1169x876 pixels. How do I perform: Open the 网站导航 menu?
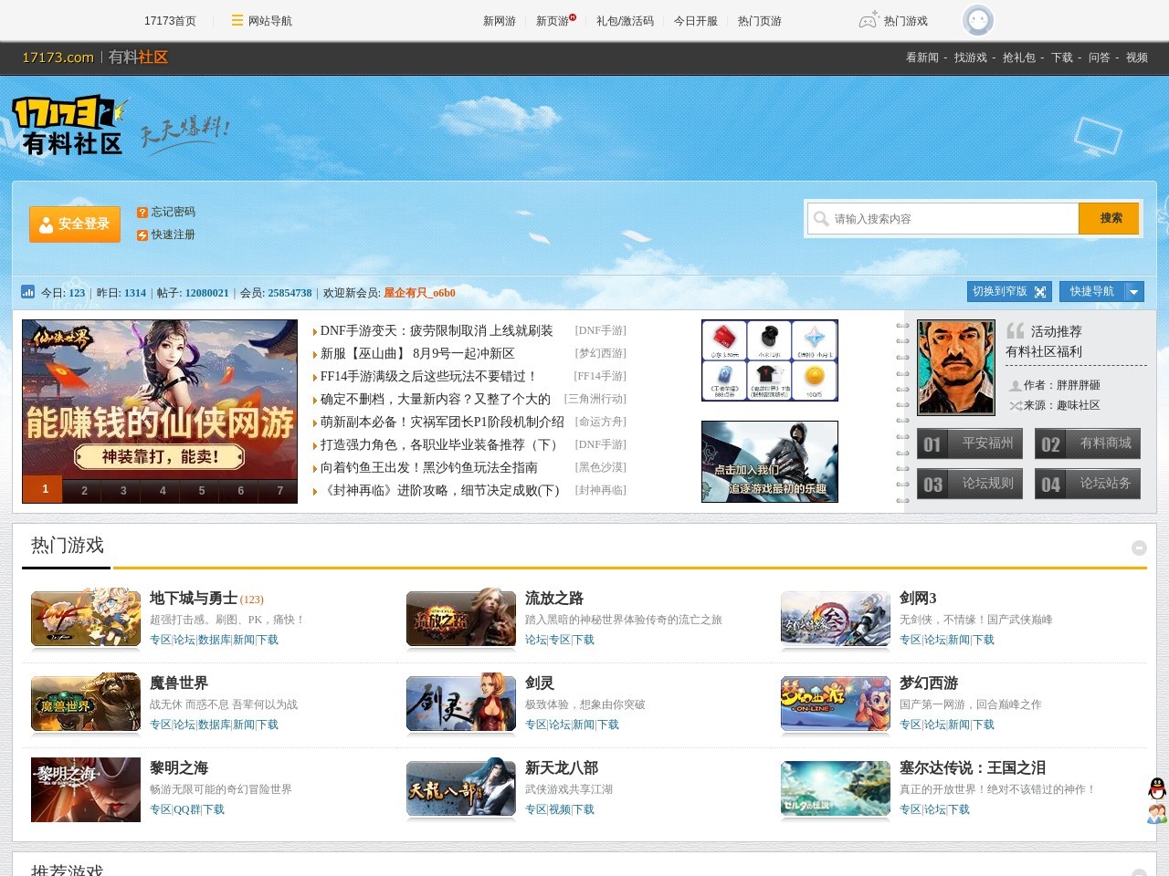pyautogui.click(x=261, y=21)
